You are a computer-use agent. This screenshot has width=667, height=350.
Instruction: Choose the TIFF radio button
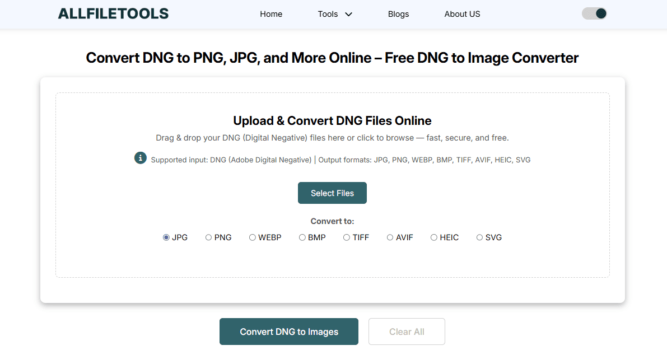tap(347, 237)
